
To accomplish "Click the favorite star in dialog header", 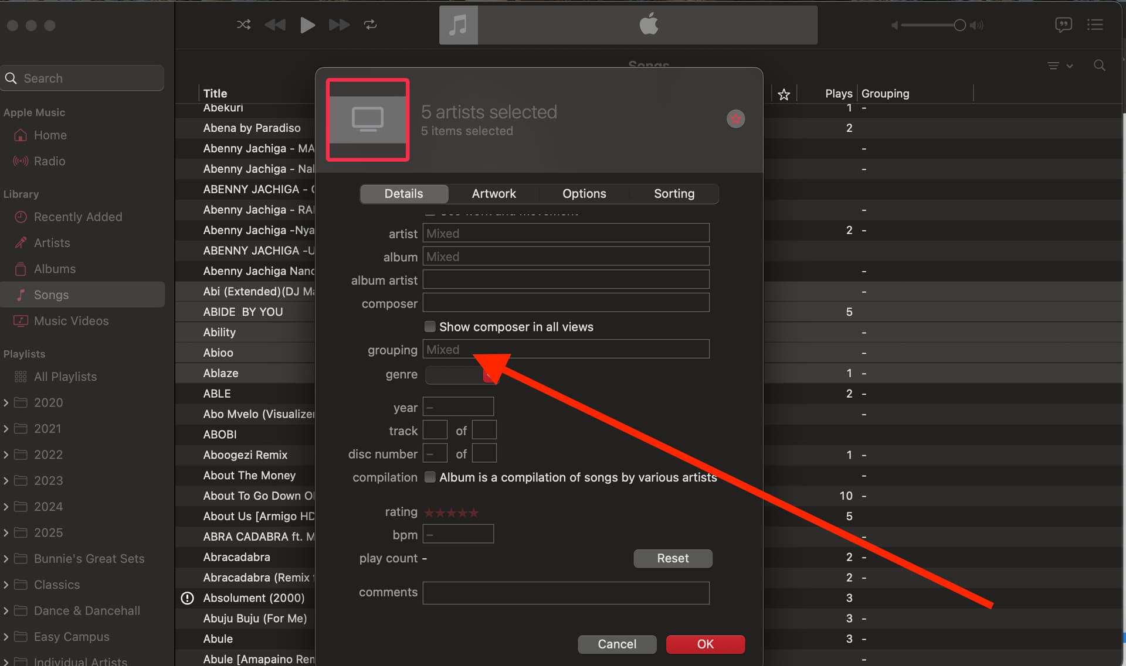I will 735,119.
